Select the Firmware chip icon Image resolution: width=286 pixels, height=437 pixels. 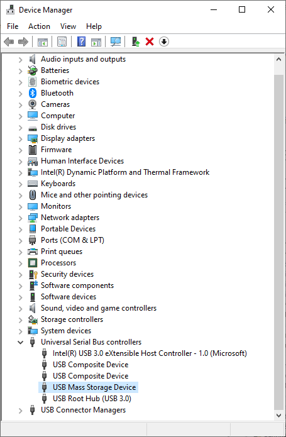(x=33, y=150)
